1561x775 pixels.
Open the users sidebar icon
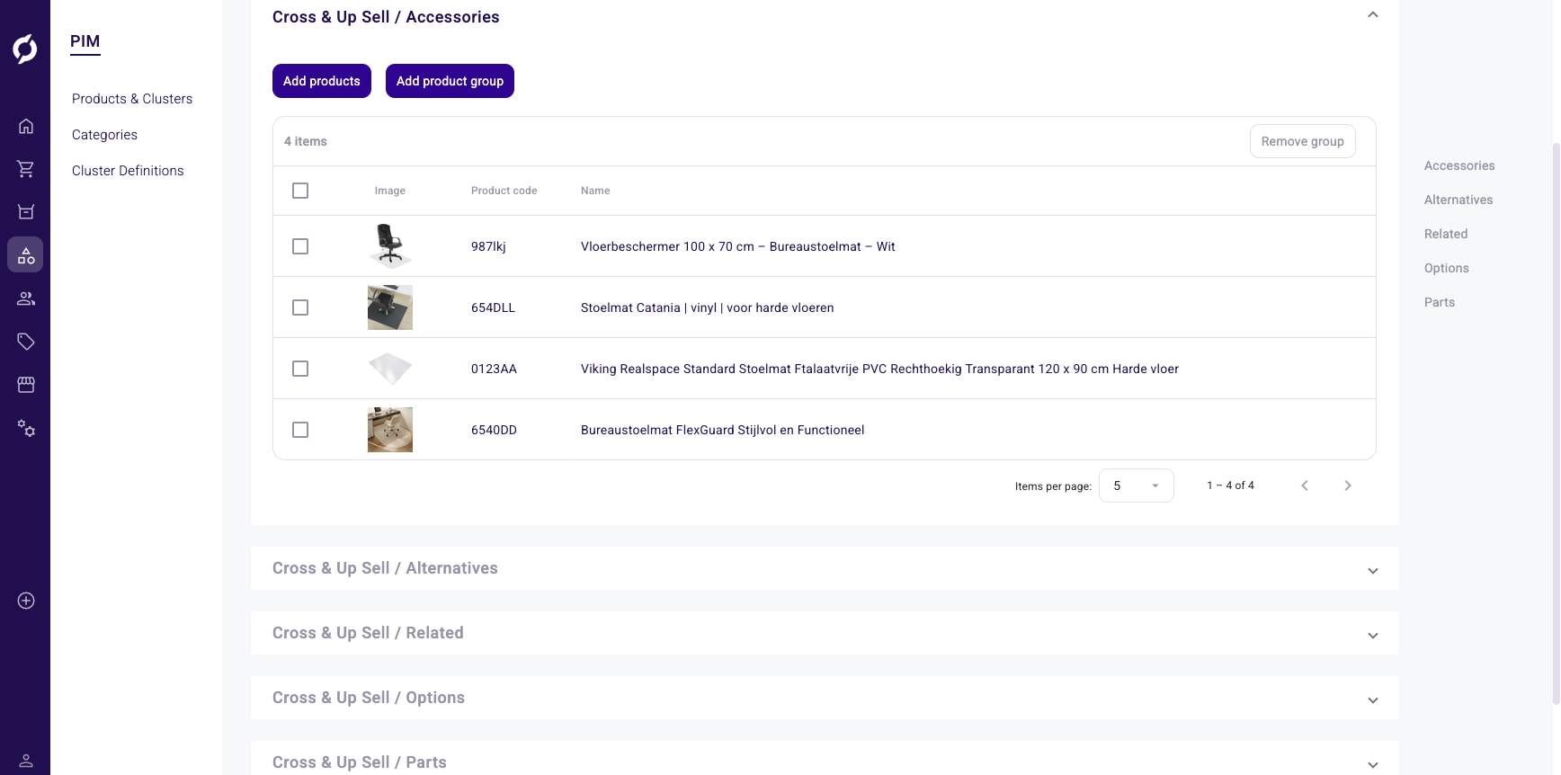[26, 298]
